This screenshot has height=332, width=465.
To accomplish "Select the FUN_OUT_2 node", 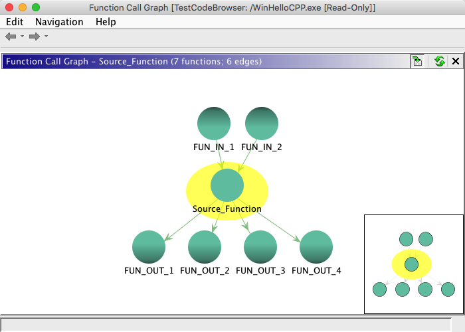I will [205, 247].
